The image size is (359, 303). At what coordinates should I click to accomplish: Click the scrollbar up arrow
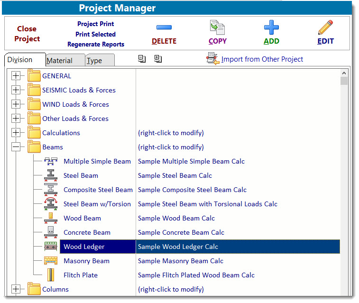pos(344,73)
